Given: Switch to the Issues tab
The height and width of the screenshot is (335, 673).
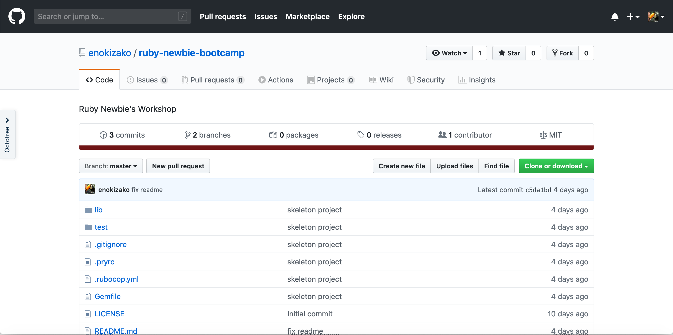Looking at the screenshot, I should [147, 80].
